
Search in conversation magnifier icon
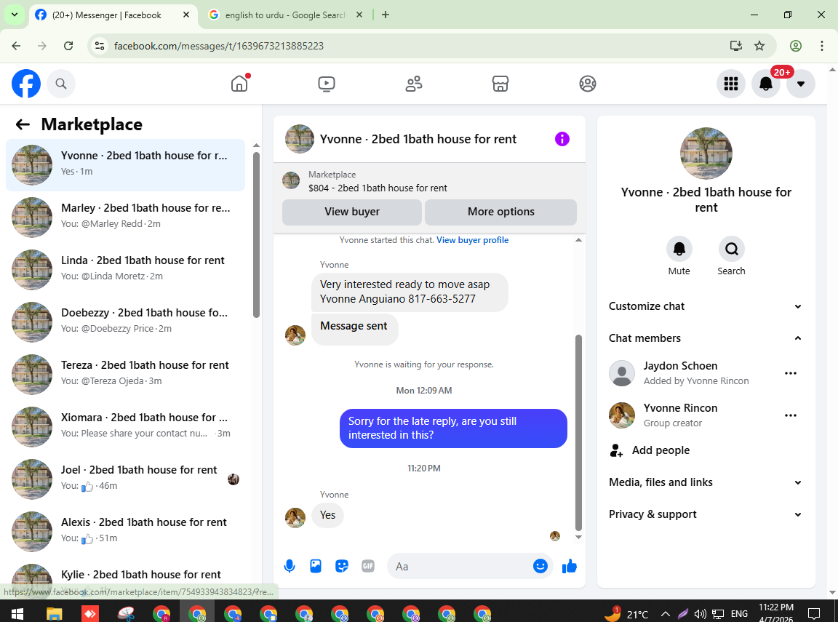[x=732, y=249]
